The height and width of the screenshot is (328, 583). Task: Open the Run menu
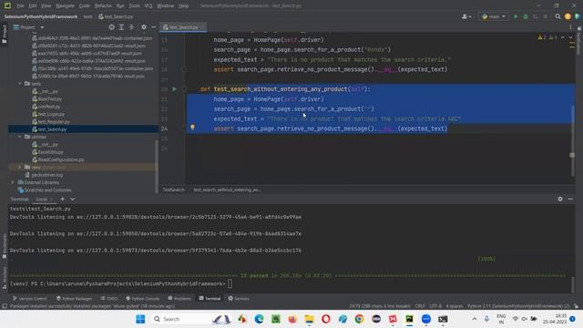(x=120, y=5)
